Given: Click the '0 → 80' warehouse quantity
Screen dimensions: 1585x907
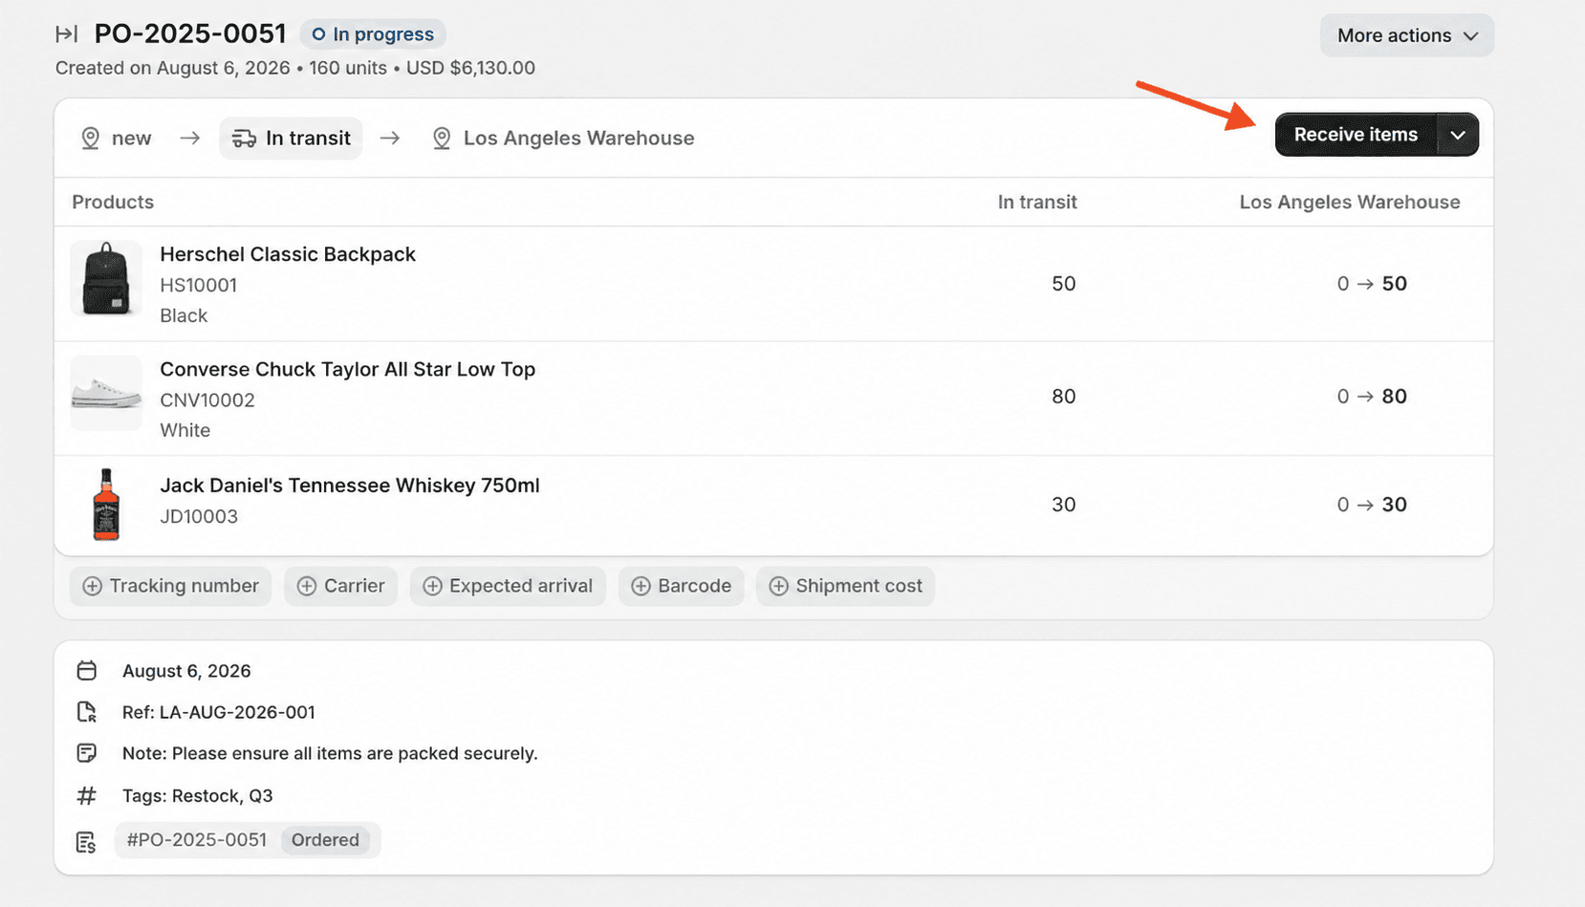Looking at the screenshot, I should click(x=1372, y=397).
